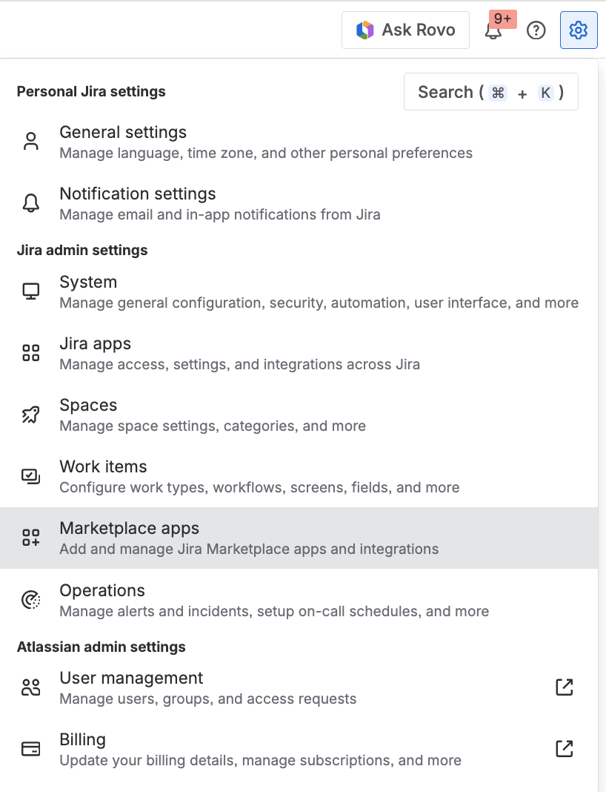Open User management in new window

coord(564,687)
